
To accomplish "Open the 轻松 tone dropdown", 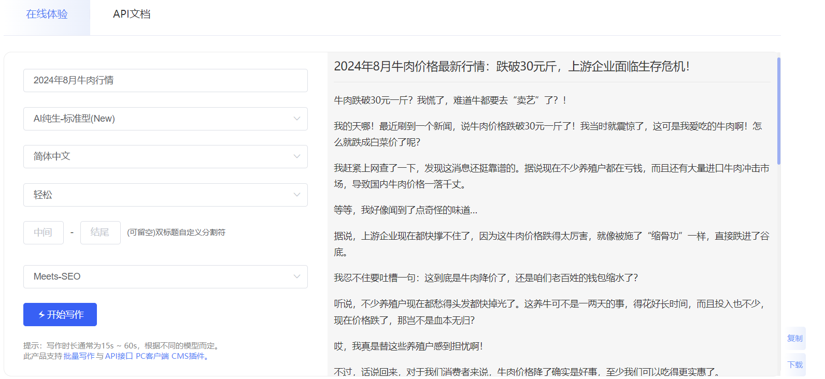I will coord(165,195).
